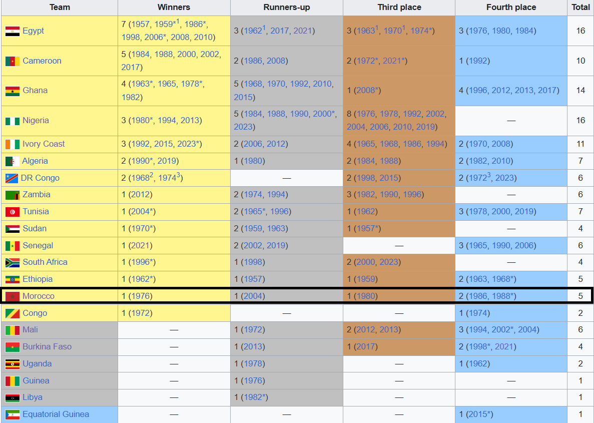
Task: Click the flag beside the Congo link
Action: point(13,313)
